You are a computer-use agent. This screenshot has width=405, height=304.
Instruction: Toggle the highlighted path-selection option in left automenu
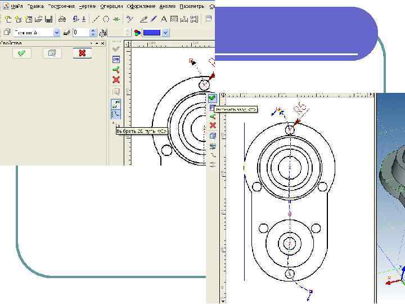coord(116,104)
